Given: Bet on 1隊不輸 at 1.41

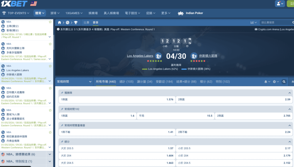Looking at the screenshot, I should 117,132.
